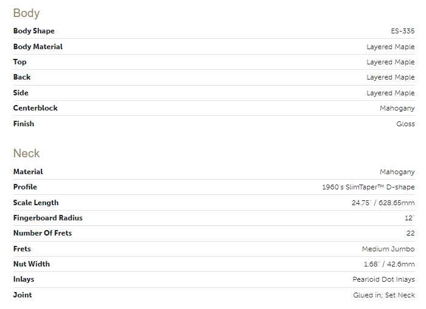Image resolution: width=426 pixels, height=309 pixels.
Task: Click the Scale Length label
Action: [36, 203]
